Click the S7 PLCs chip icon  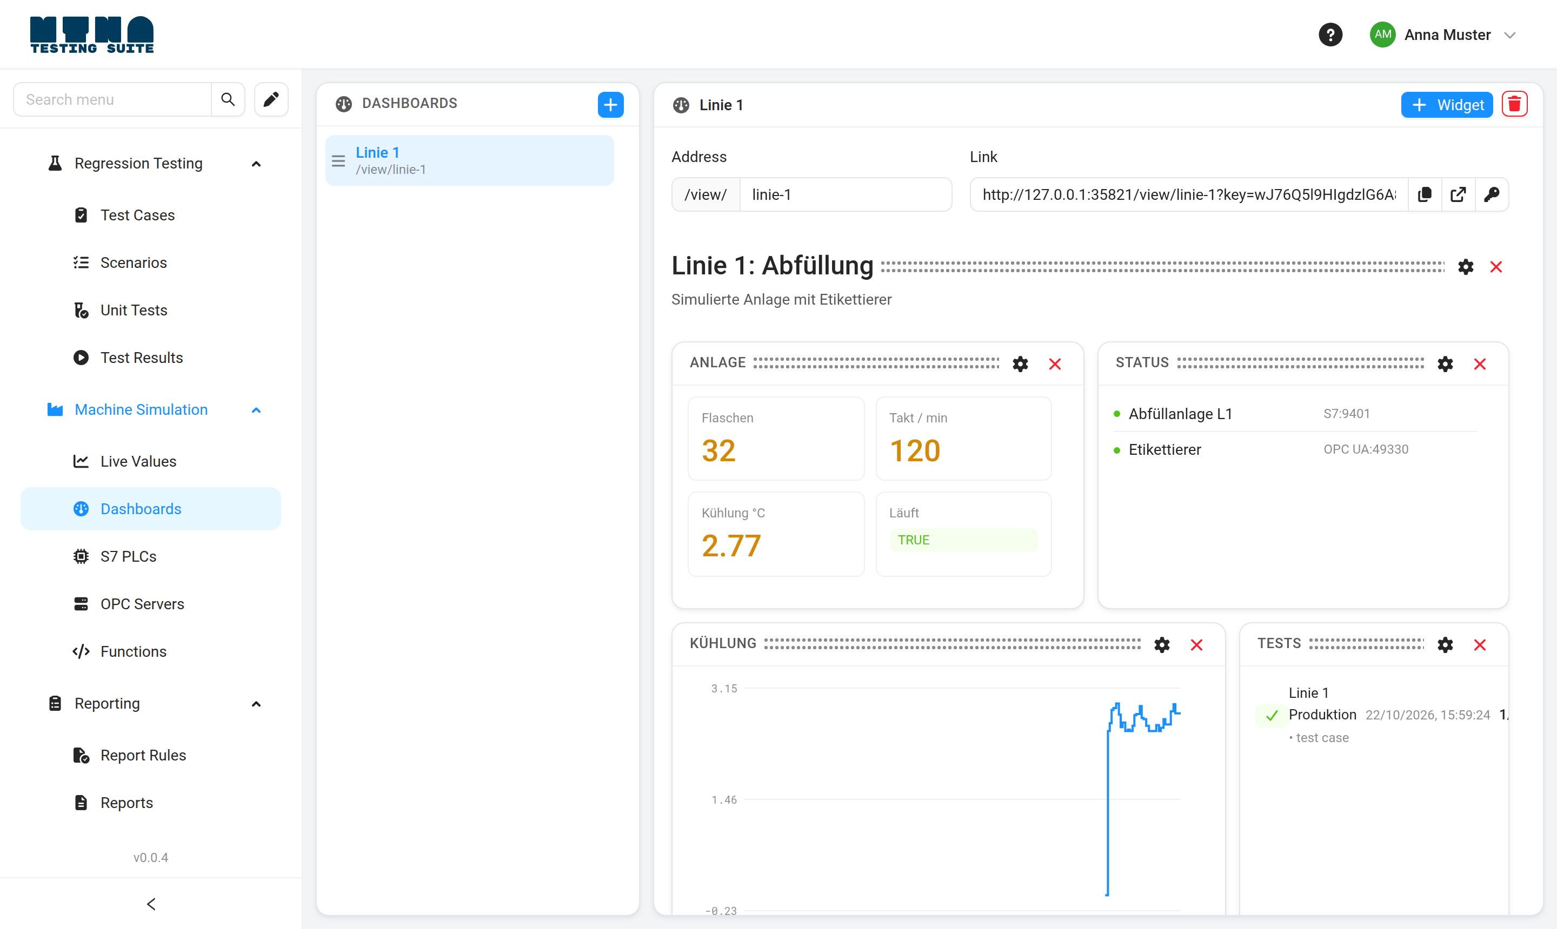81,556
